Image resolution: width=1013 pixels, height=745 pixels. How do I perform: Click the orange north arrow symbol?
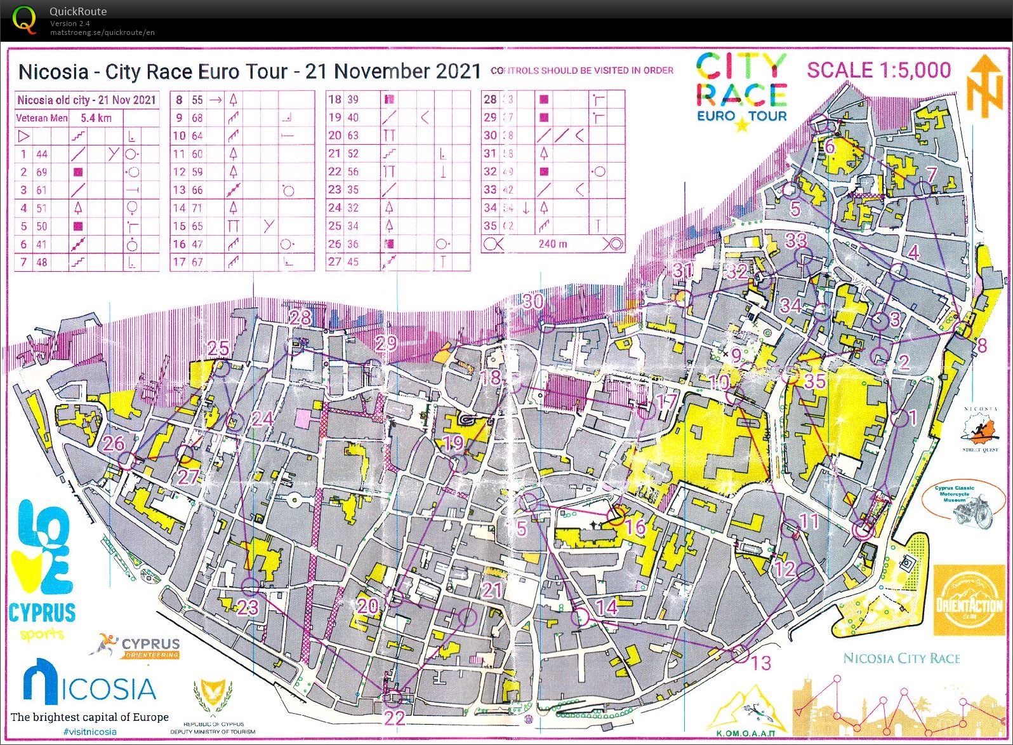point(985,85)
